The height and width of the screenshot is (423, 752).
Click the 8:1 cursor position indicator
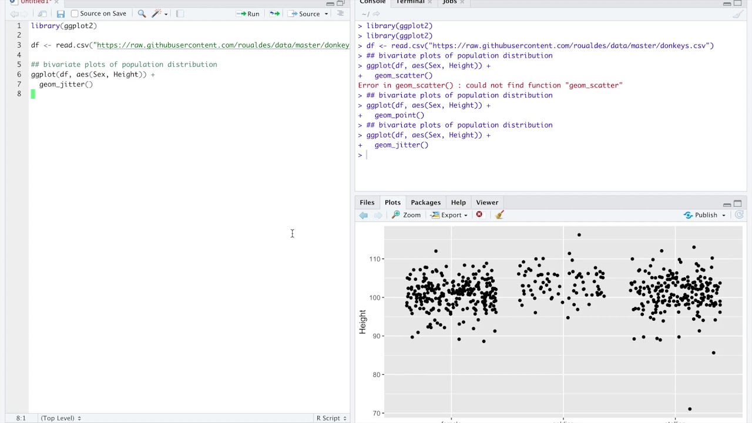coord(21,418)
